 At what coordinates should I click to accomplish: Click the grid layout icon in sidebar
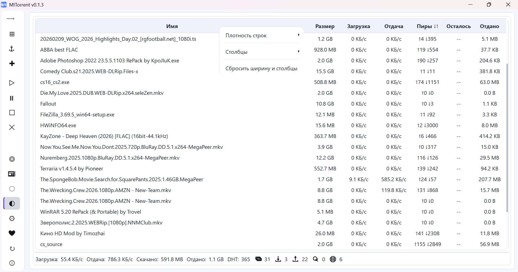coord(12,34)
